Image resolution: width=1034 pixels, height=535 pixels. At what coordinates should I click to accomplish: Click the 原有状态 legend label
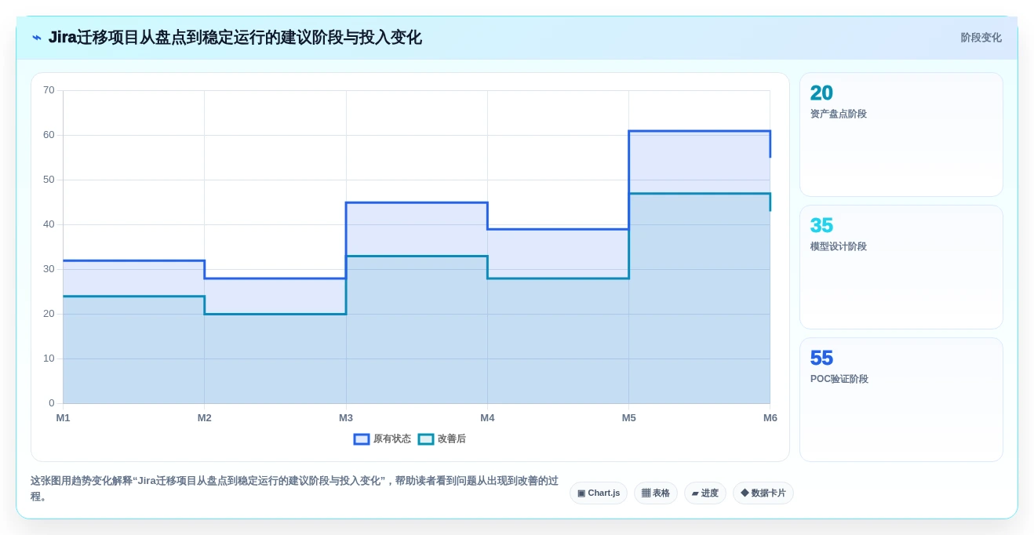click(392, 439)
